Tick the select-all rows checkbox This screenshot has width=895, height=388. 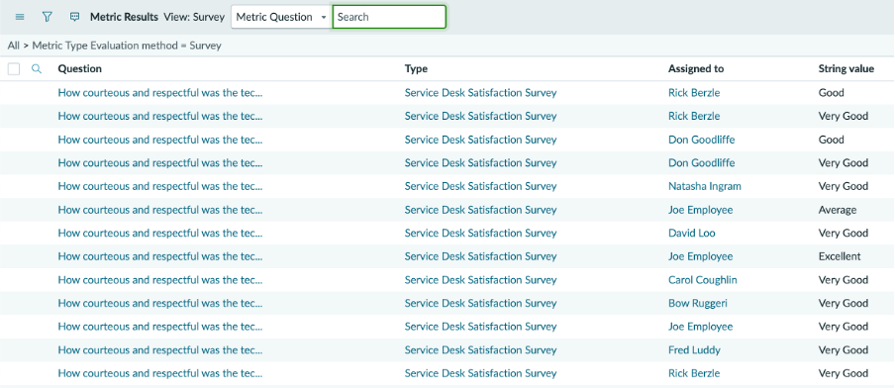click(14, 69)
